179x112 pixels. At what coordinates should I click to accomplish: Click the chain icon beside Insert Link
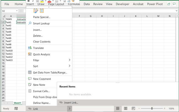(x=61, y=102)
